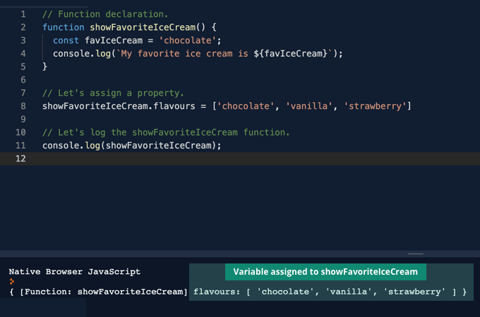
Task: Click the comment on line 10
Action: tap(166, 132)
